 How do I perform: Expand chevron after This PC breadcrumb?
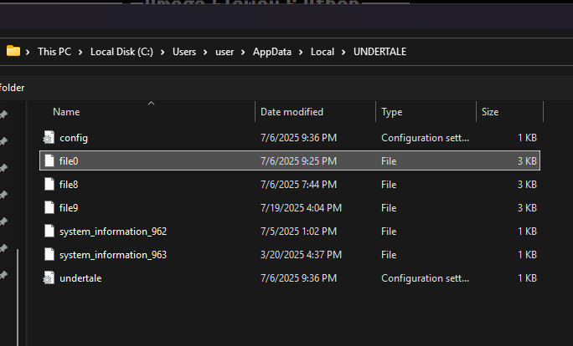click(81, 52)
